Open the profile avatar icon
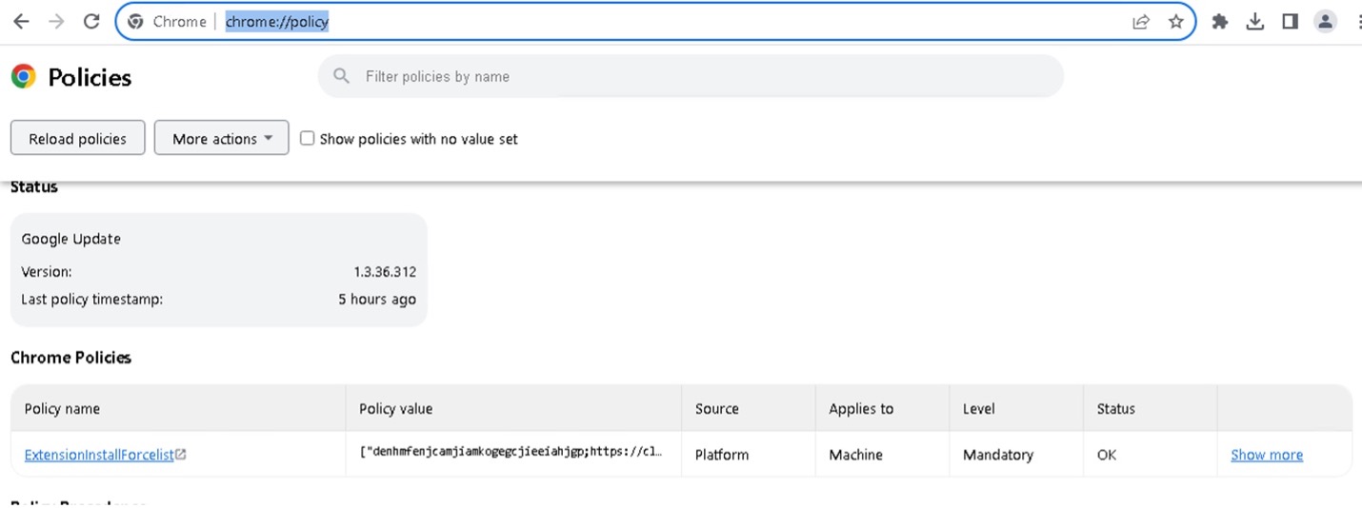 tap(1325, 21)
